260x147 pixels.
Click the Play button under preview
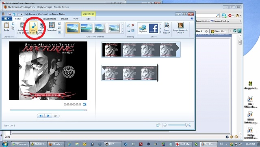48,116
